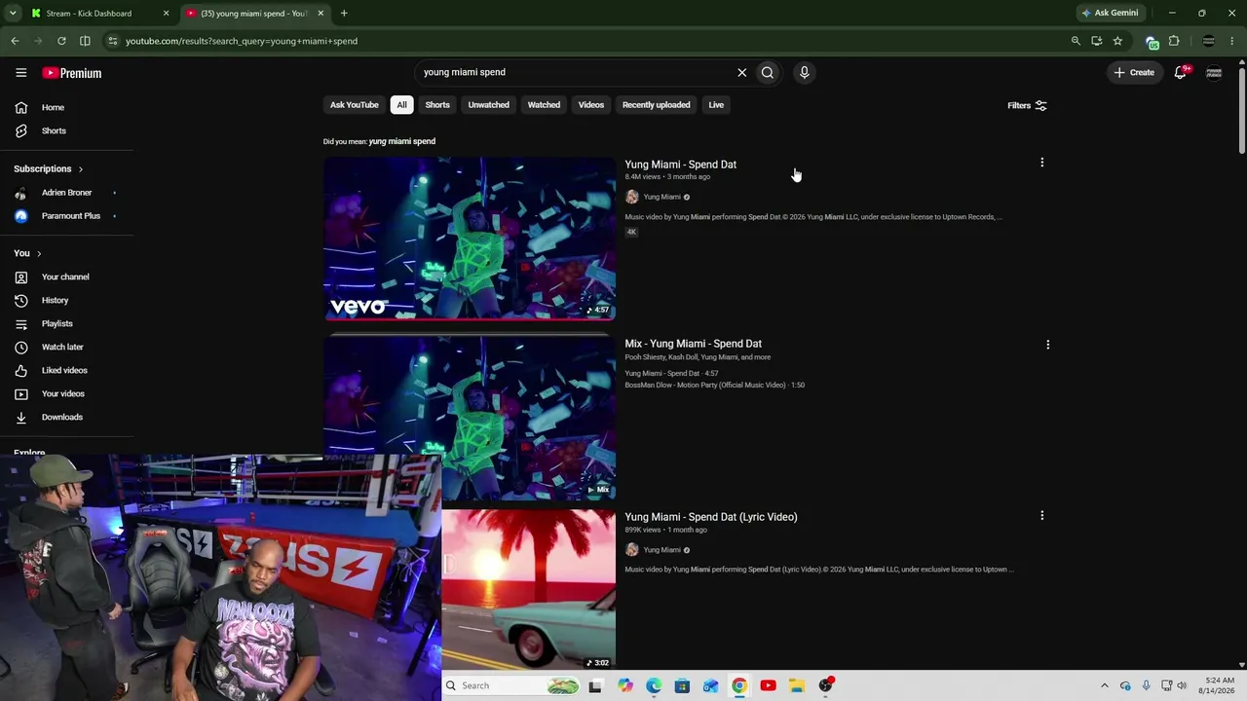Close the young miami spend YouTube tab

[321, 14]
